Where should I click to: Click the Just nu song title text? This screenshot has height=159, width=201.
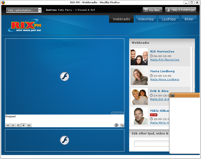[77, 10]
